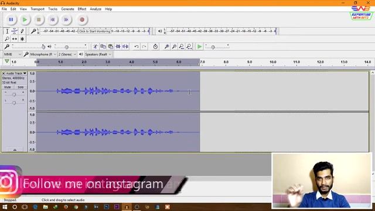Open the Speakers playback device dropdown
Viewport: 375px width, 211px height.
point(98,55)
